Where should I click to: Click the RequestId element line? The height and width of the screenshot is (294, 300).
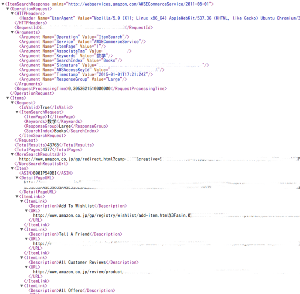click(x=84, y=27)
